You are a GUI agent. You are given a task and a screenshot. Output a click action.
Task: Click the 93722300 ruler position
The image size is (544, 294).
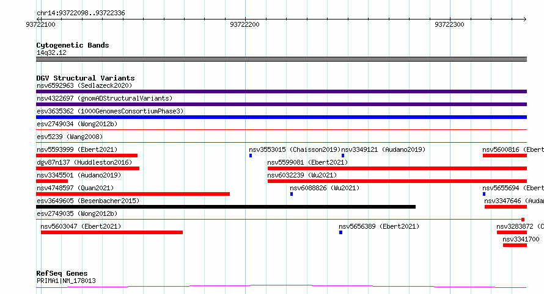(449, 24)
